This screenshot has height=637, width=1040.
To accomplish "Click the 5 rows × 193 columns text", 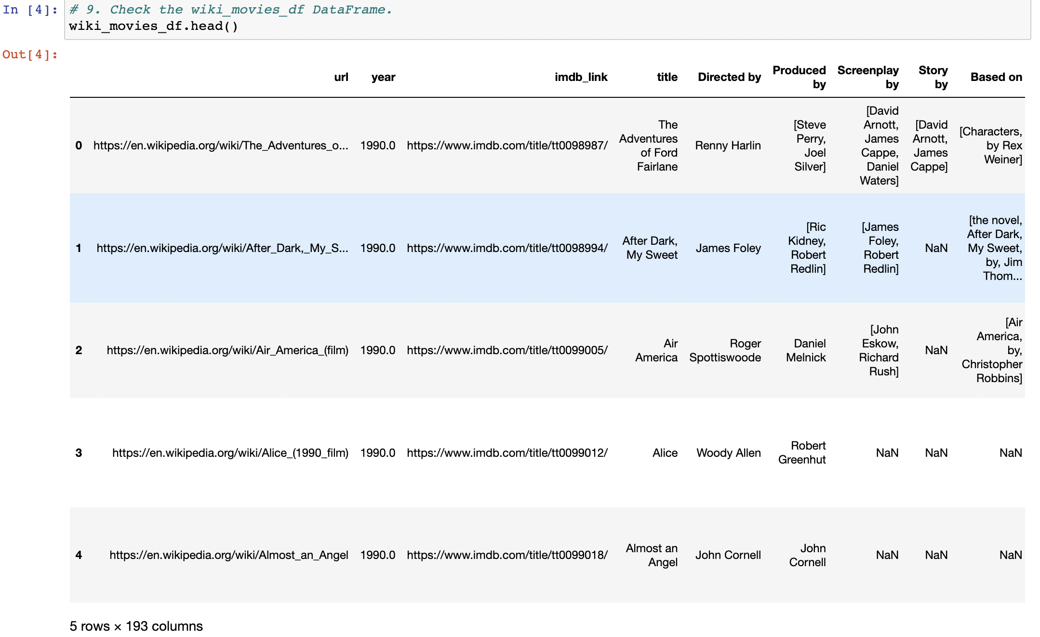I will [x=136, y=626].
